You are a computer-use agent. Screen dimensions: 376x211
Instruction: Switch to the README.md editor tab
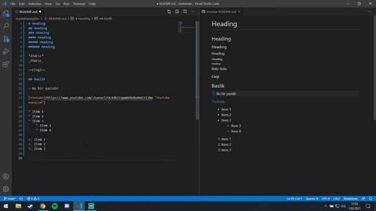pyautogui.click(x=28, y=12)
